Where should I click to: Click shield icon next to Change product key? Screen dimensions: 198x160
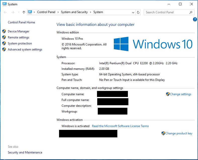163,133
